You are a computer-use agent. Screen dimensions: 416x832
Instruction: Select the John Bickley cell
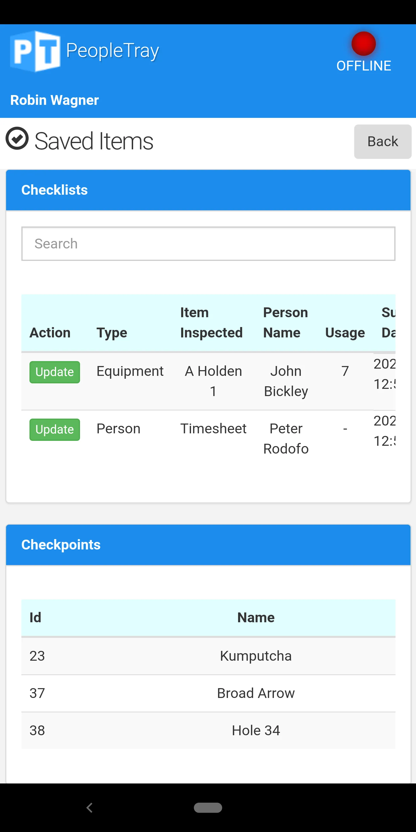pos(286,381)
